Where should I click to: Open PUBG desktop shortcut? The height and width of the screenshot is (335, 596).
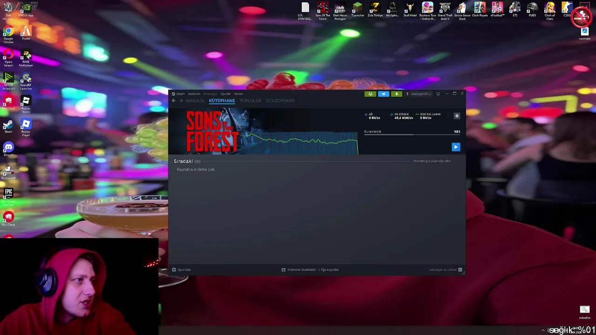coord(532,10)
